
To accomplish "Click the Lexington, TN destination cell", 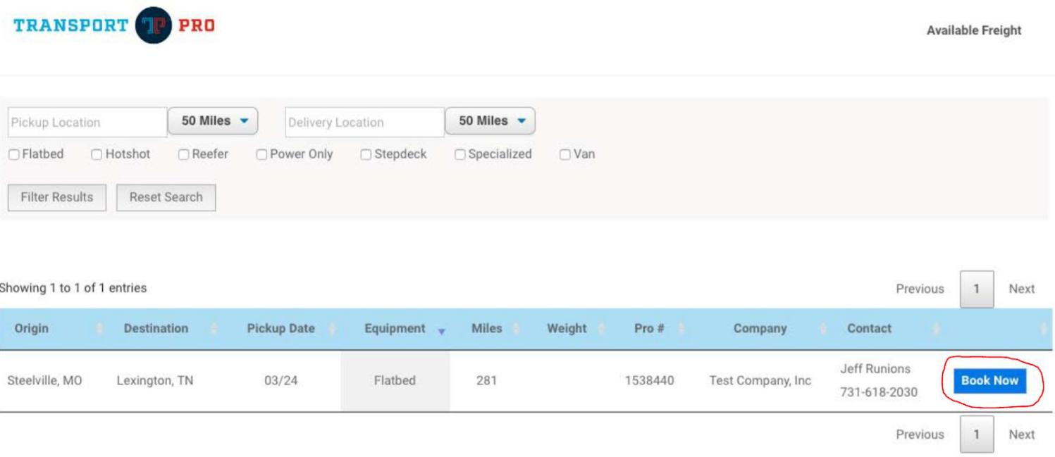I will click(x=155, y=380).
